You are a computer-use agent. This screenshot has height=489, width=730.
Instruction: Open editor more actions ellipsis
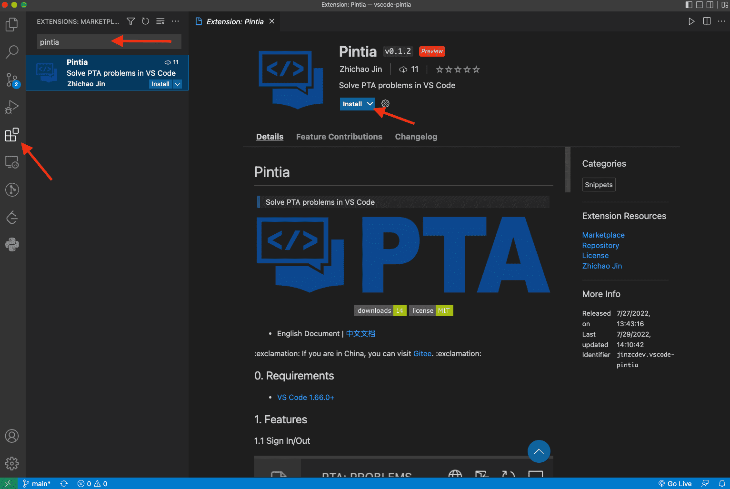tap(721, 21)
